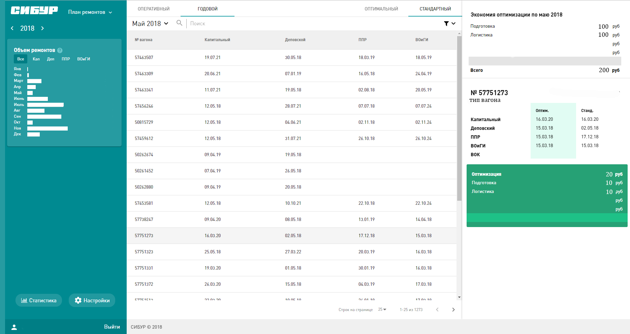Click the help icon near Объем ремонтов
This screenshot has width=630, height=334.
(60, 50)
